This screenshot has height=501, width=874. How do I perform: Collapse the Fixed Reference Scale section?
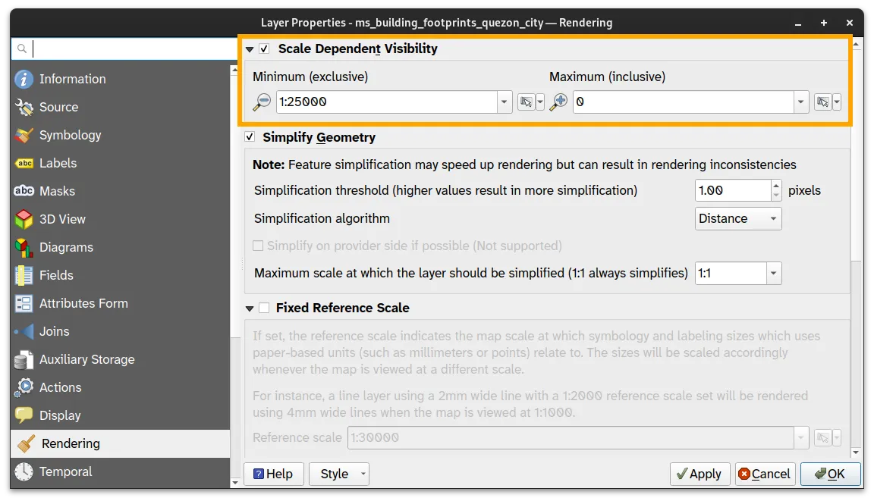[250, 308]
